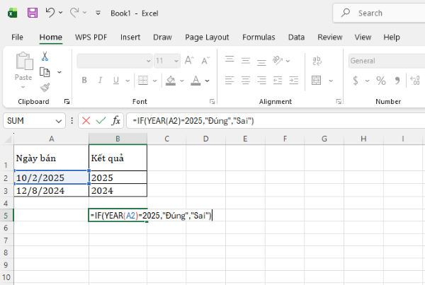Cancel formula entry with red X
This screenshot has width=425, height=285.
[86, 120]
